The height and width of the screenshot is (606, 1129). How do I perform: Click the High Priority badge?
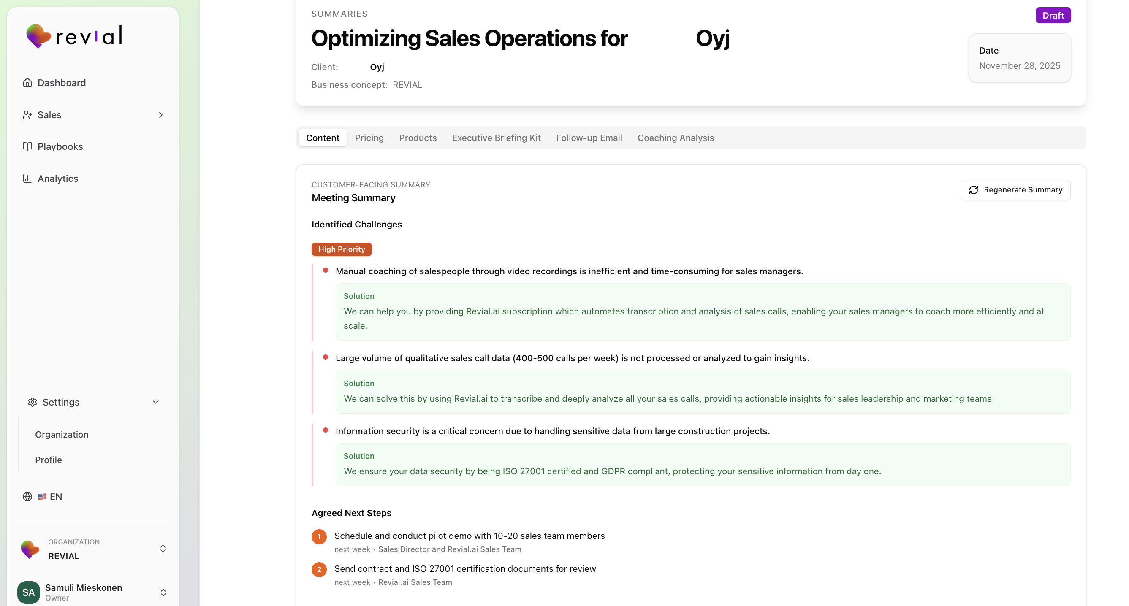coord(342,249)
